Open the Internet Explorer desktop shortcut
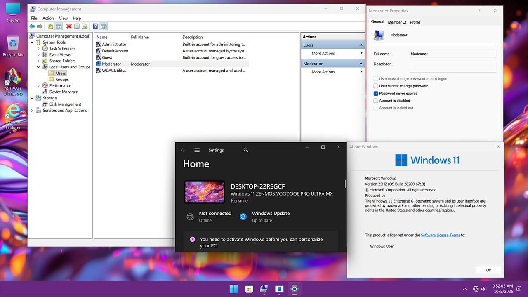The height and width of the screenshot is (297, 528). (13, 116)
